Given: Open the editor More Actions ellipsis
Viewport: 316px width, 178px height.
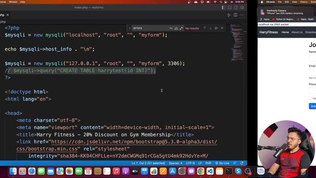Looking at the screenshot, I should [x=241, y=15].
